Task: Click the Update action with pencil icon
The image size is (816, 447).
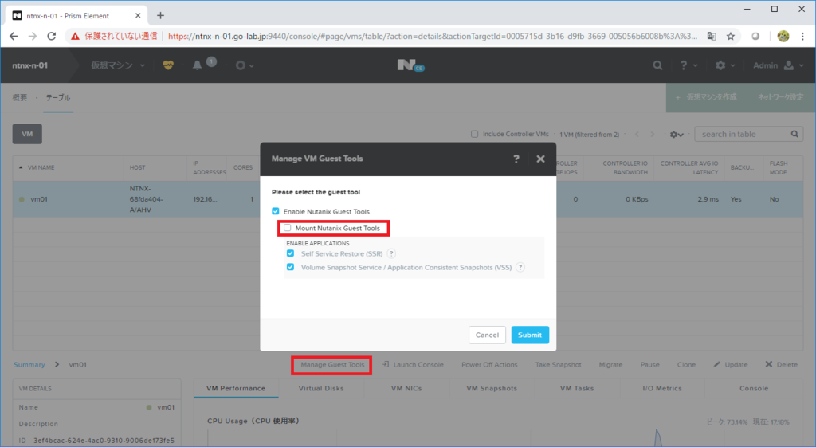Action: click(731, 364)
